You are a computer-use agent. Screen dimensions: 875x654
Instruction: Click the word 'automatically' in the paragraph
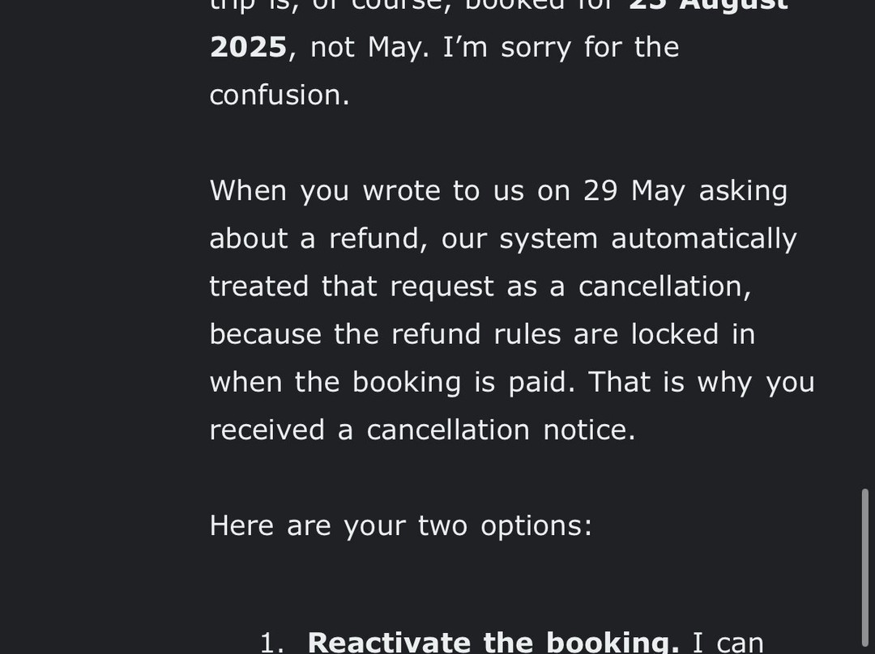point(704,240)
